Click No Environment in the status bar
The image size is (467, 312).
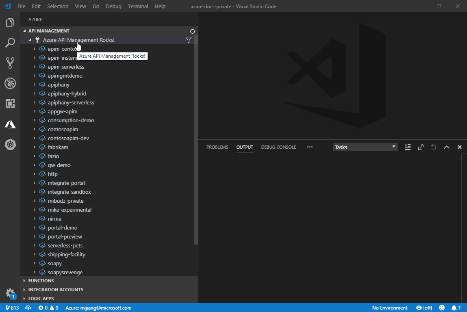tap(389, 308)
